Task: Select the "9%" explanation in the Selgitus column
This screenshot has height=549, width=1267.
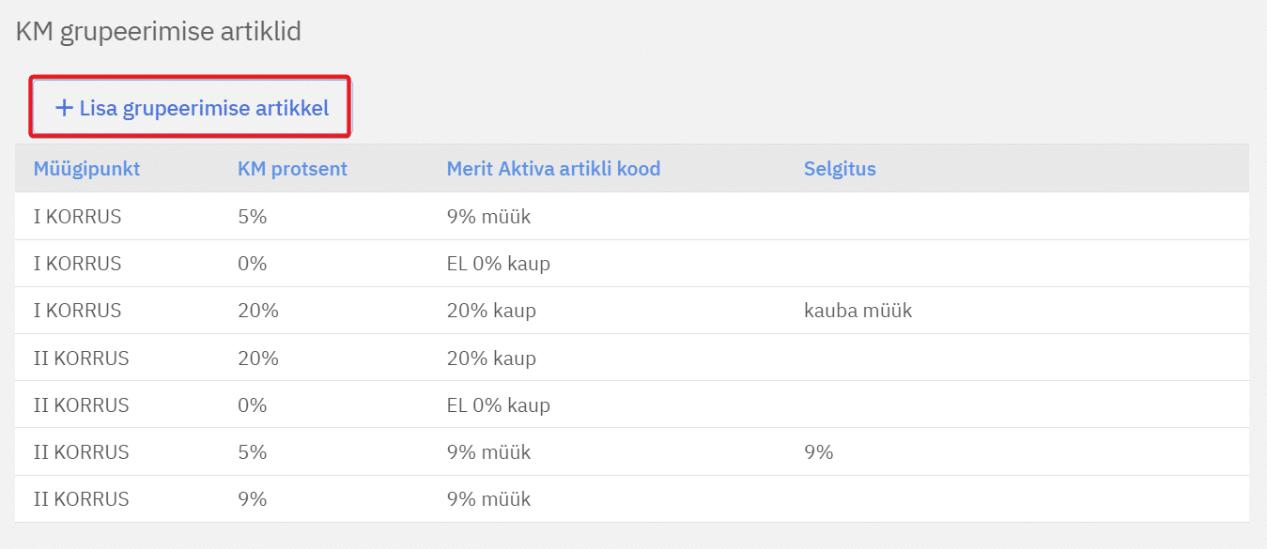Action: pyautogui.click(x=818, y=451)
